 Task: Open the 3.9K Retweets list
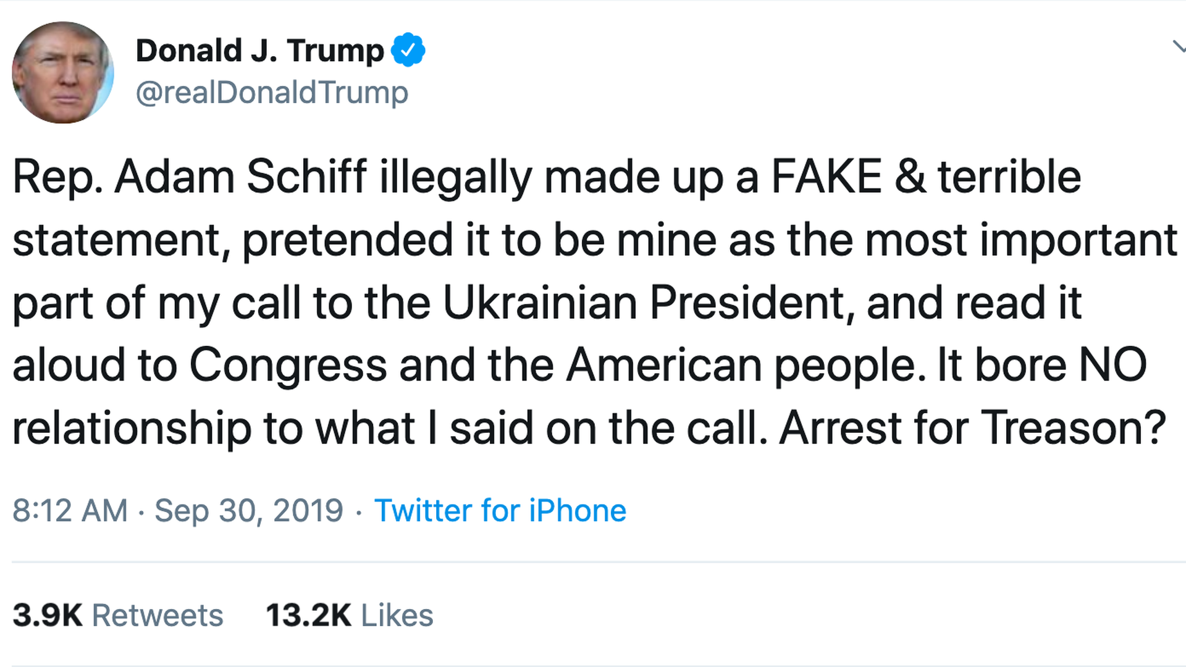pyautogui.click(x=117, y=615)
